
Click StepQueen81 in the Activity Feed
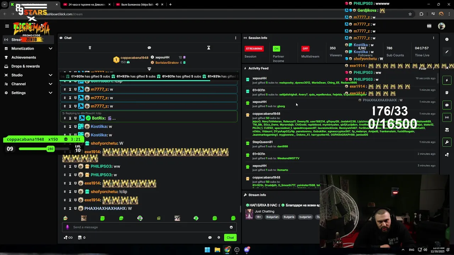pos(262,142)
